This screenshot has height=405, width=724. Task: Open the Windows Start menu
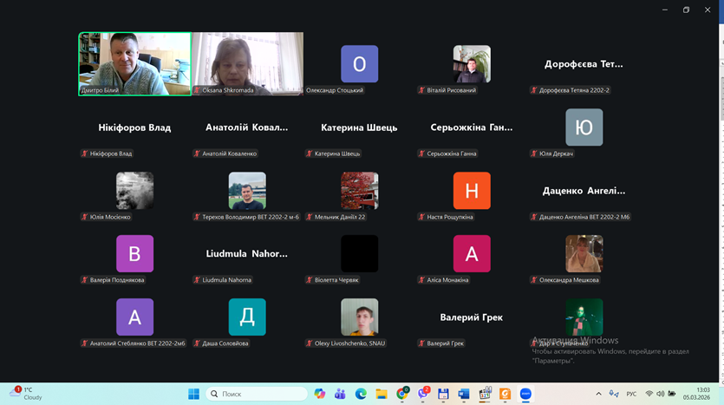click(x=193, y=394)
